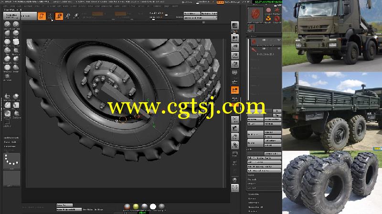Select Zoom document icon on right shelf
This screenshot has width=382, height=214.
235,47
